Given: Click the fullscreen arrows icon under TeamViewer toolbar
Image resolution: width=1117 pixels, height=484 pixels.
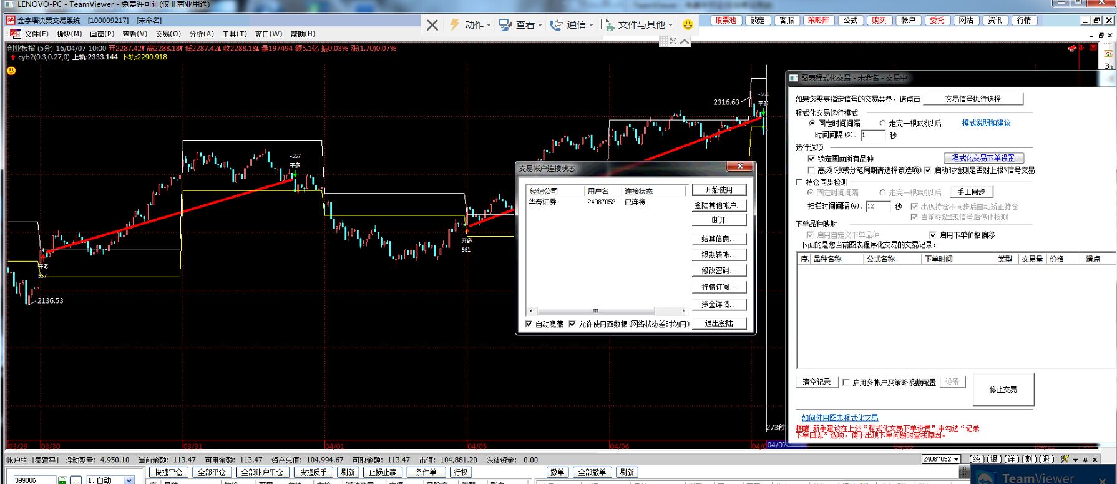Looking at the screenshot, I should [673, 41].
